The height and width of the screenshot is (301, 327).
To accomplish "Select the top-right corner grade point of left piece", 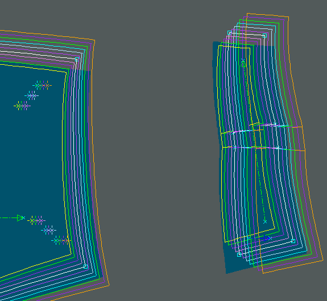I will pyautogui.click(x=77, y=60).
